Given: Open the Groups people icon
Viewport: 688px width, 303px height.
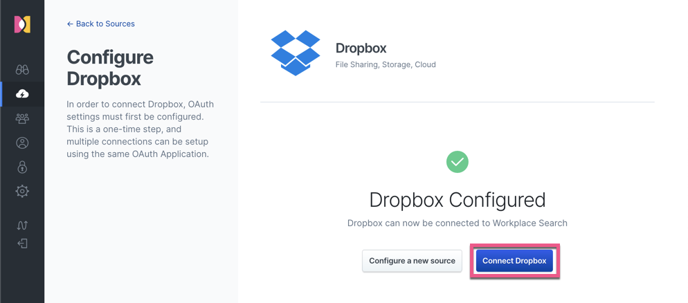Looking at the screenshot, I should point(22,118).
